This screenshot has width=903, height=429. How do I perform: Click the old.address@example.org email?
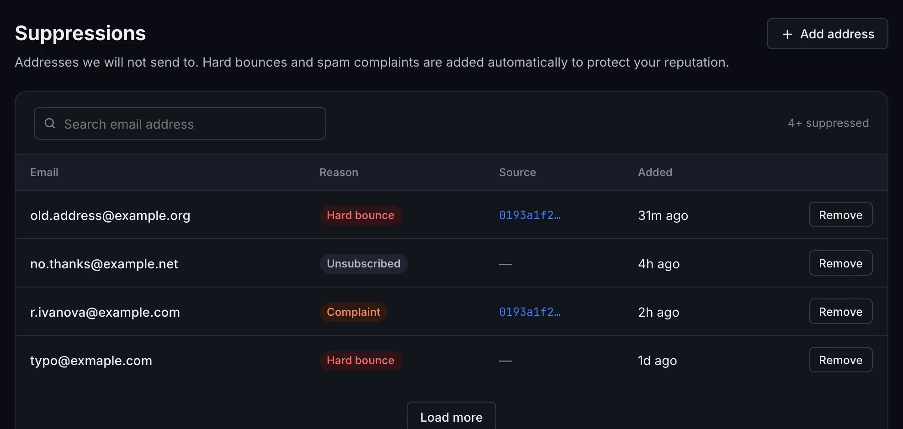[110, 215]
